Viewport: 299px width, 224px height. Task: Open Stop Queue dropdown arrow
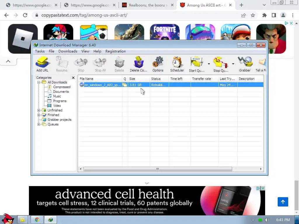tap(233, 64)
